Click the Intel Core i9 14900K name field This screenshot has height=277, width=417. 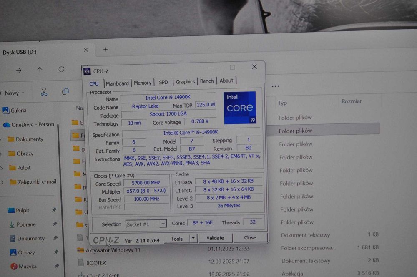(x=168, y=98)
